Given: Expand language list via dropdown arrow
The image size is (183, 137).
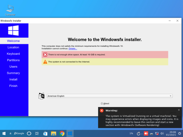Looking at the screenshot, I should pos(171,96).
